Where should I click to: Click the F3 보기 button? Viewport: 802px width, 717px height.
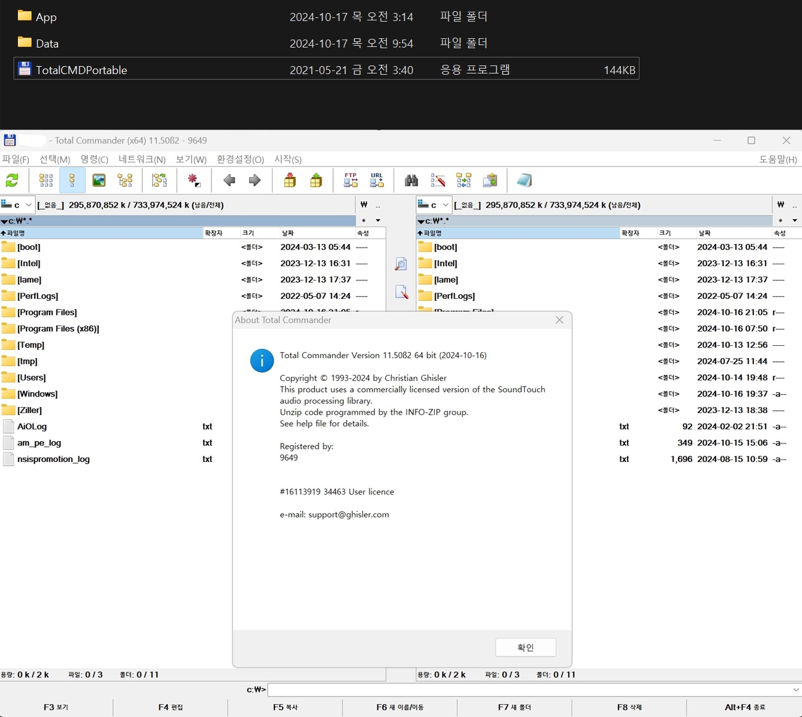tap(56, 707)
